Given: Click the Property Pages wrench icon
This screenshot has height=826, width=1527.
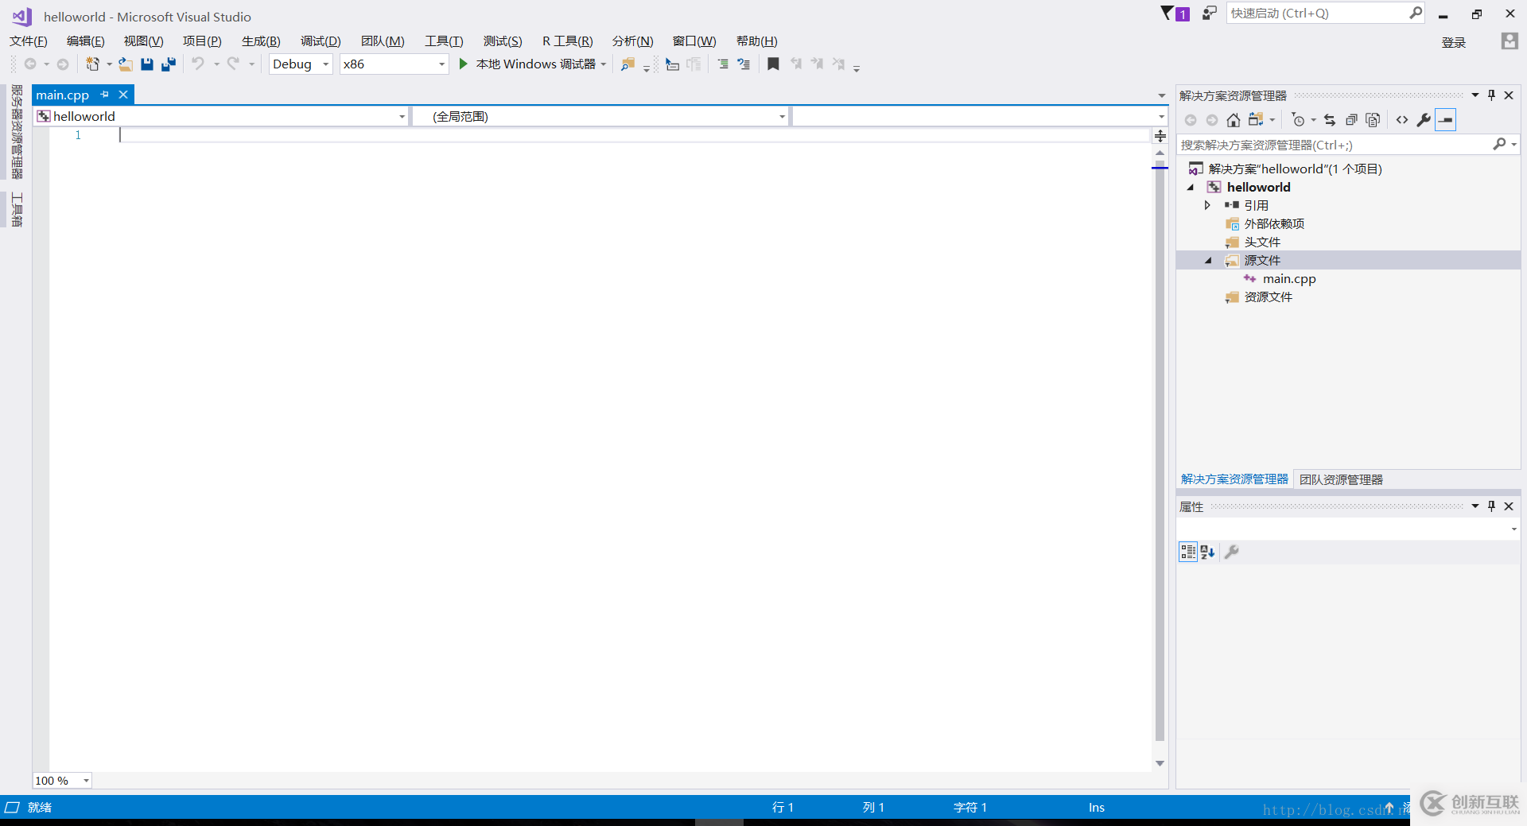Looking at the screenshot, I should pos(1232,552).
